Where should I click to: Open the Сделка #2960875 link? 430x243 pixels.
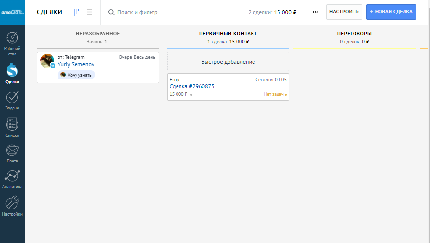(x=192, y=86)
